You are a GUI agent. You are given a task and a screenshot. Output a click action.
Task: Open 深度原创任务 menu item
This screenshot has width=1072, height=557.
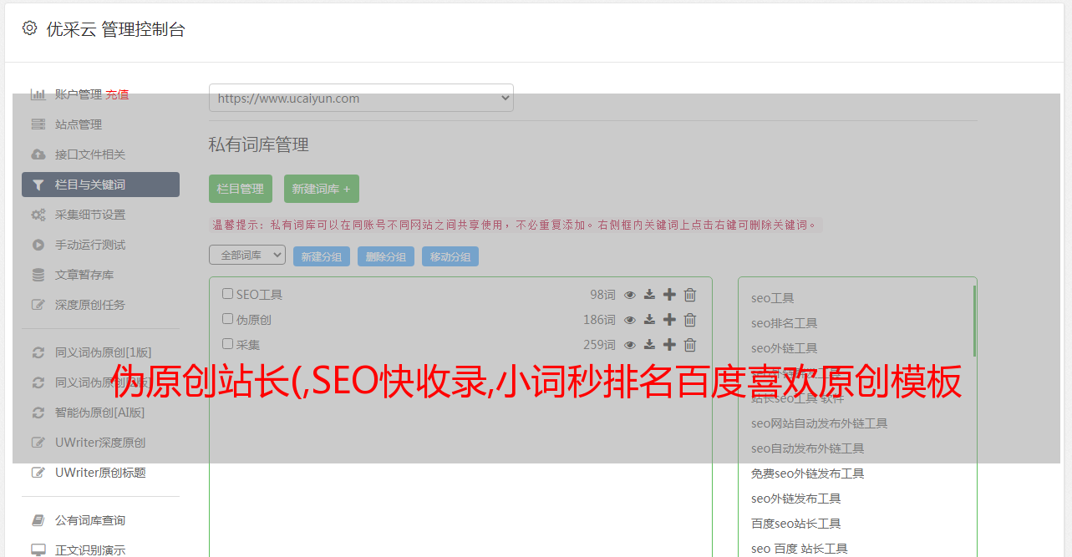click(90, 305)
